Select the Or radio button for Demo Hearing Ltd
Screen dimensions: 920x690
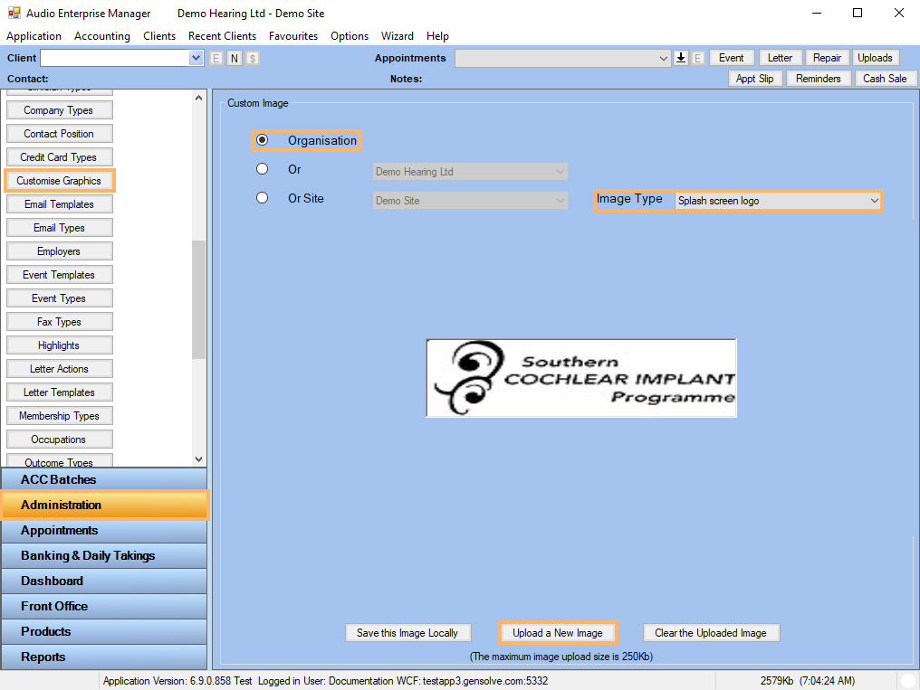(x=263, y=169)
